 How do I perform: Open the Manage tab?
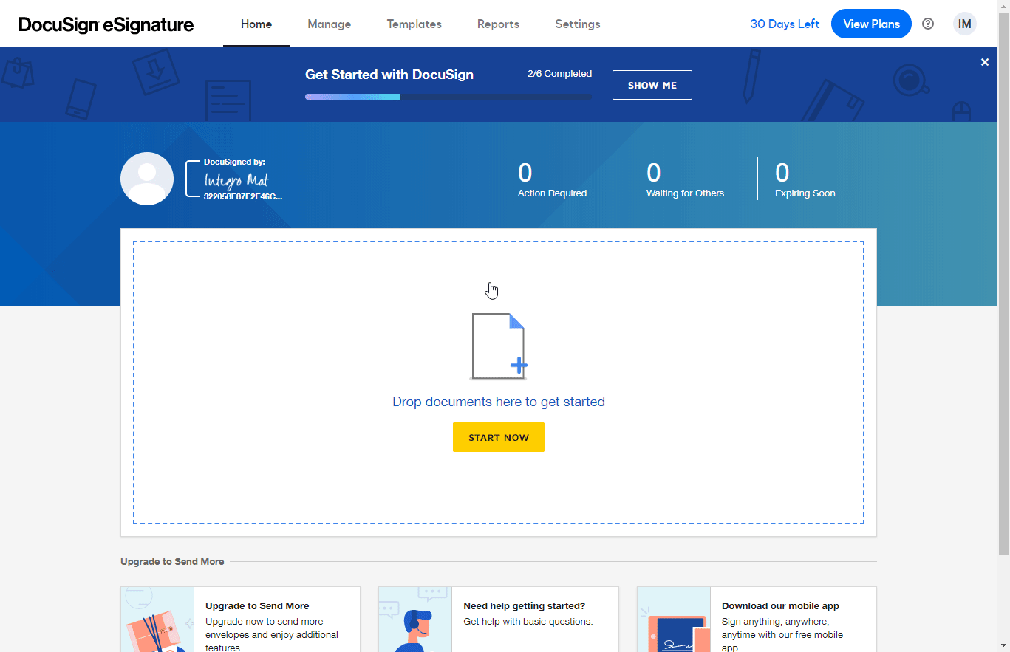click(x=330, y=24)
